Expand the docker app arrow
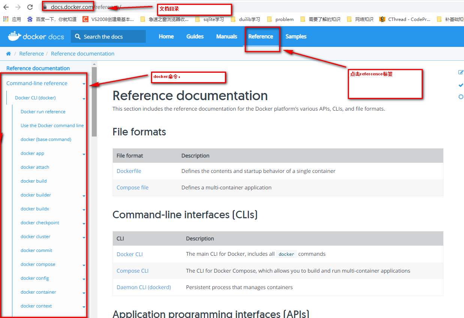Image resolution: width=464 pixels, height=318 pixels. click(x=84, y=154)
